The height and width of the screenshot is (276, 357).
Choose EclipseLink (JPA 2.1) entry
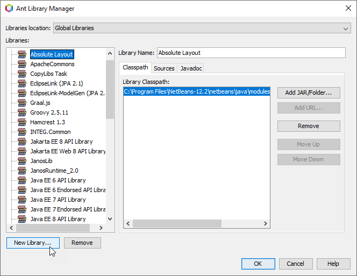point(56,83)
